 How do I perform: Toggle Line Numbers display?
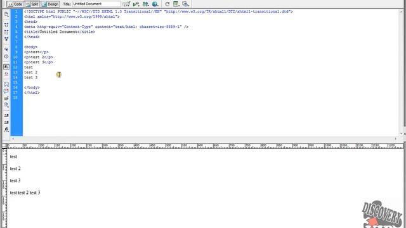coord(6,66)
